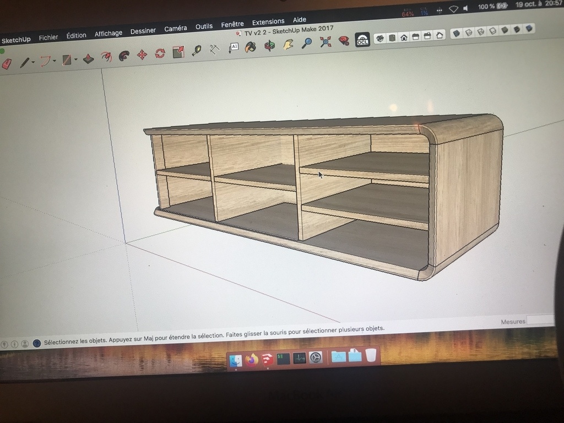Select the Text label tool
The image size is (564, 423).
[x=234, y=47]
